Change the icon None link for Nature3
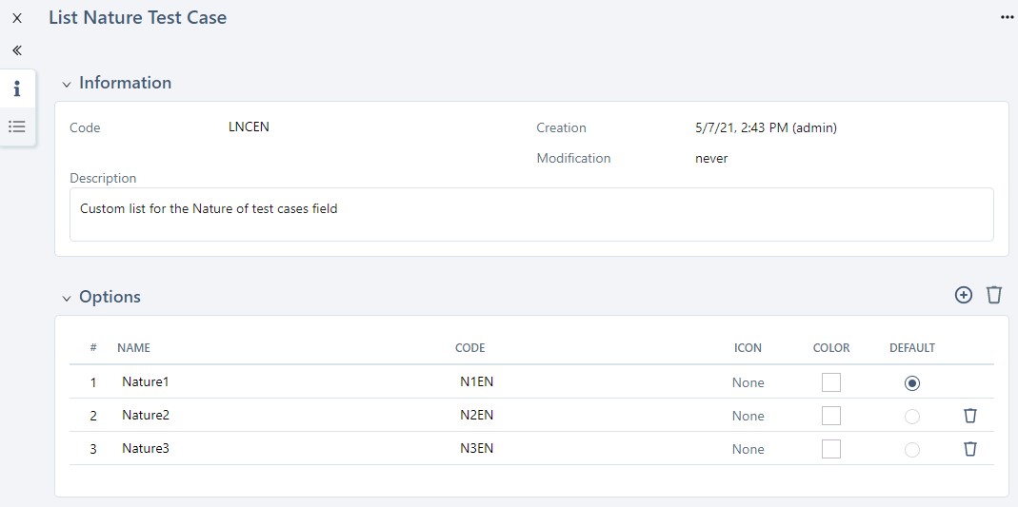 [x=748, y=449]
